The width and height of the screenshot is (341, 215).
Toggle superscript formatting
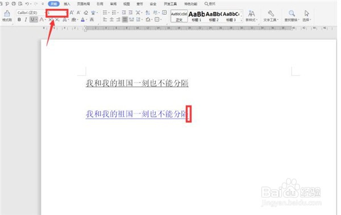pos(50,20)
